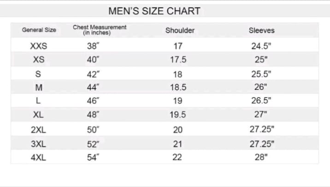The width and height of the screenshot is (330, 187).
Task: Click the shoulder value 22
Action: 178,158
